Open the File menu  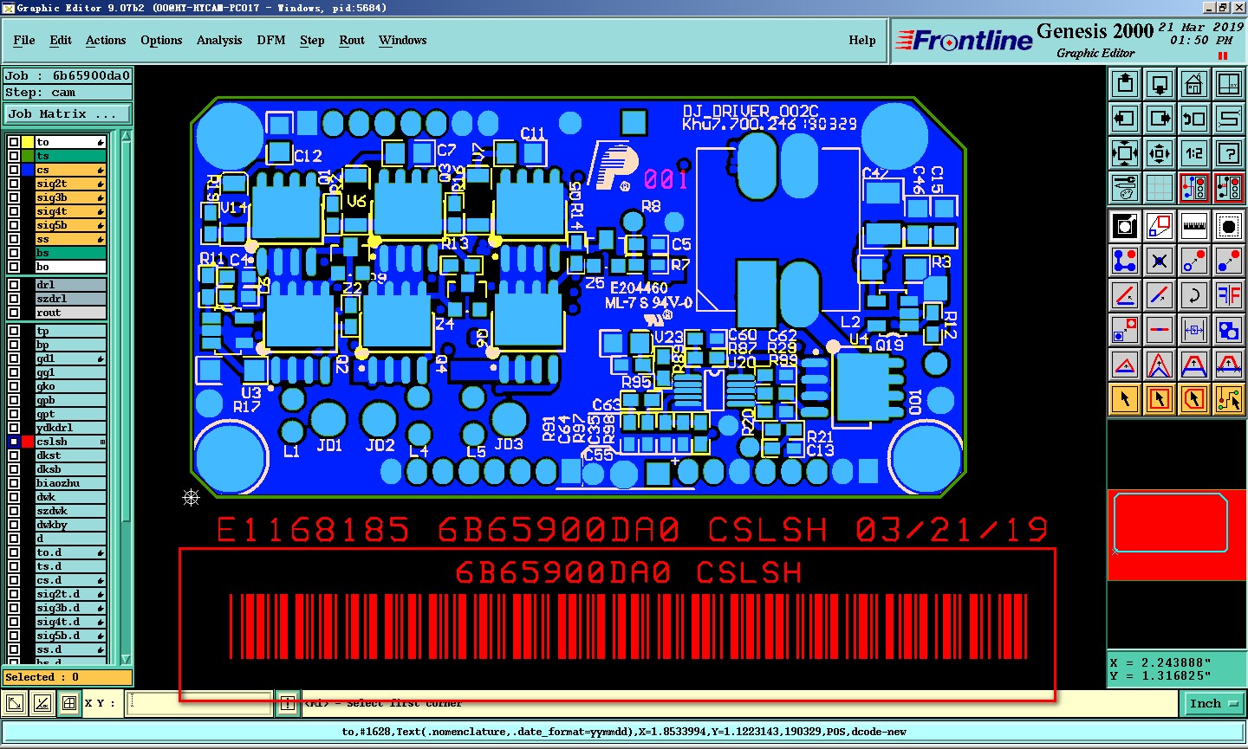[x=24, y=41]
